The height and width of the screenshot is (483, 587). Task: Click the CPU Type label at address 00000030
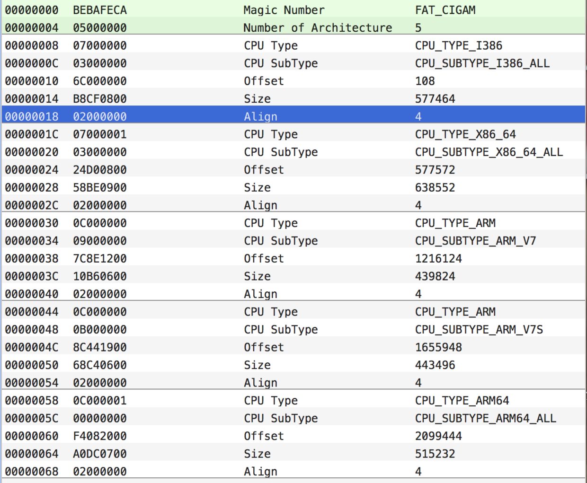point(271,223)
